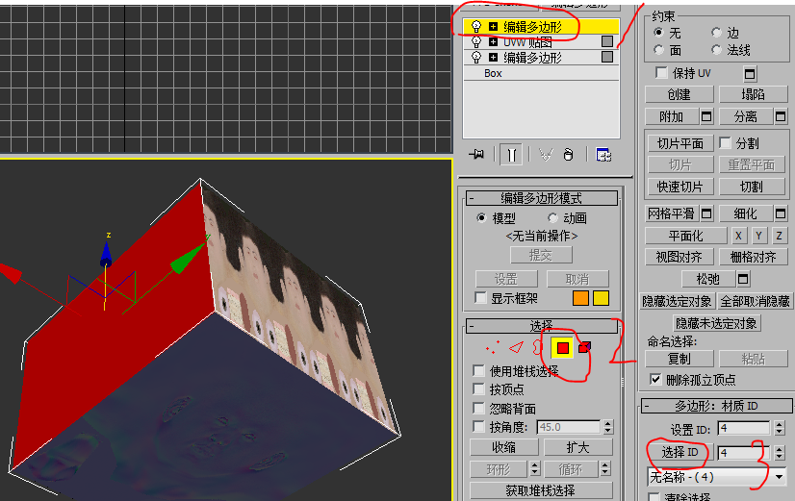This screenshot has height=501, width=795.
Task: Click grey square beside lower 编辑多边形 row
Action: pyautogui.click(x=607, y=57)
